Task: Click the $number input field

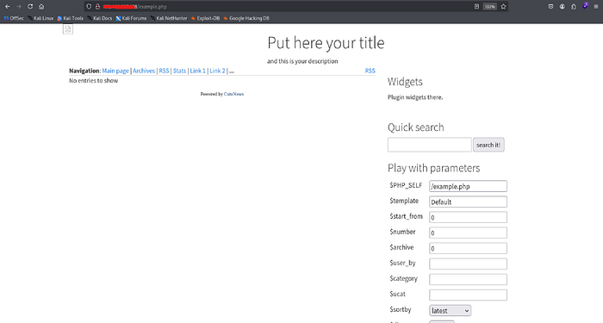Action: [x=468, y=233]
